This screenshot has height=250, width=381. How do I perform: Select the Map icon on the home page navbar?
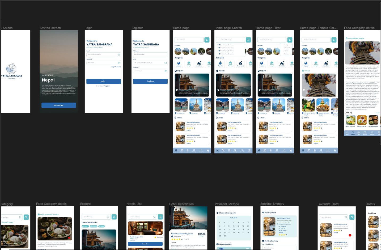(x=188, y=150)
